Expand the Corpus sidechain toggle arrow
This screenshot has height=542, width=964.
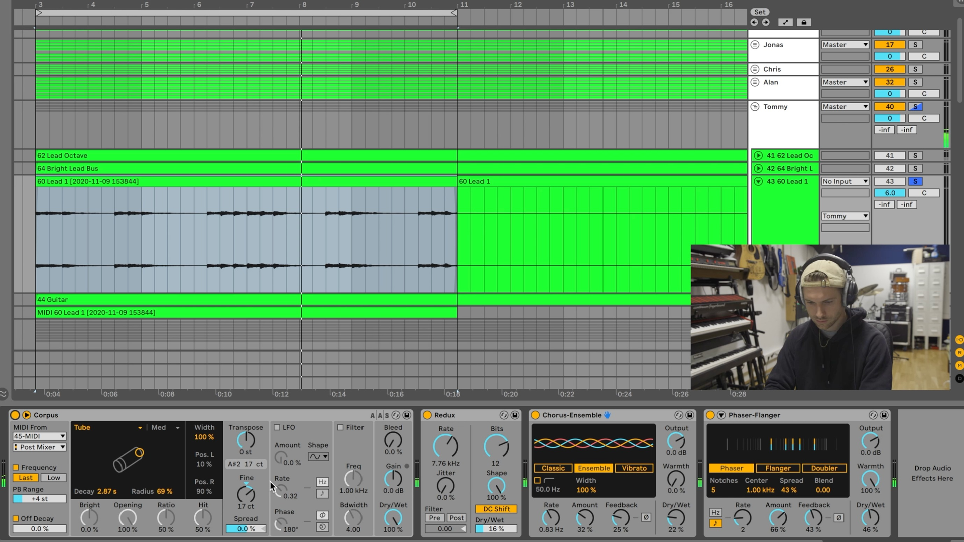coord(27,415)
